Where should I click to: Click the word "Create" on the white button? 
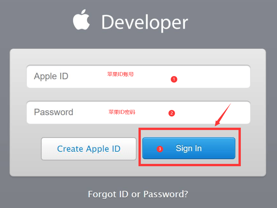(x=70, y=149)
